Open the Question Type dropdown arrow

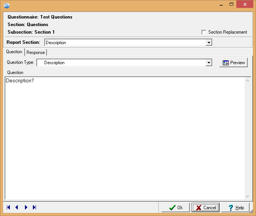(209, 63)
